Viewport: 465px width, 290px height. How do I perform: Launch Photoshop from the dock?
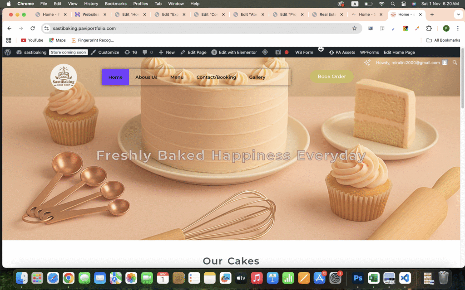pyautogui.click(x=358, y=278)
